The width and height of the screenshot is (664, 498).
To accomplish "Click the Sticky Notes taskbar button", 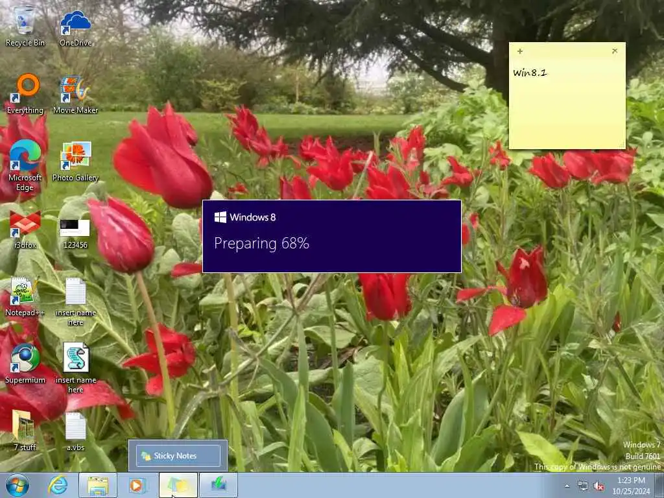I will coord(178,485).
